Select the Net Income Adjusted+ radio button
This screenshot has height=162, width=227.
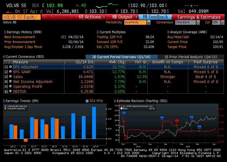coord(10,81)
